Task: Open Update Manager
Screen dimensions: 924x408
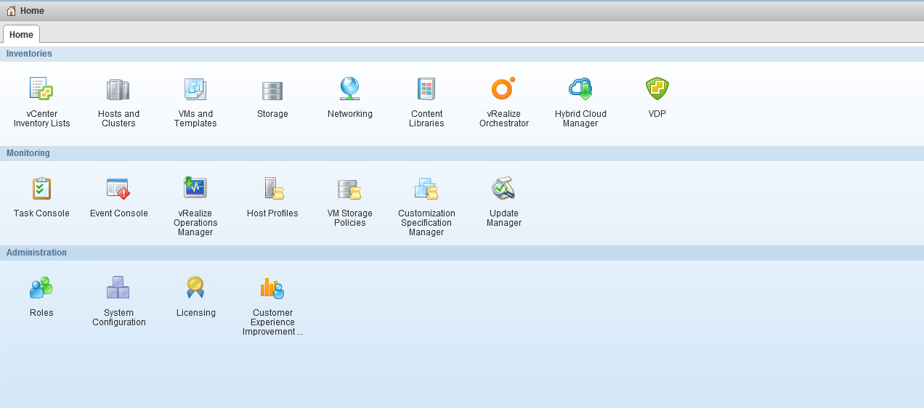Action: (503, 189)
